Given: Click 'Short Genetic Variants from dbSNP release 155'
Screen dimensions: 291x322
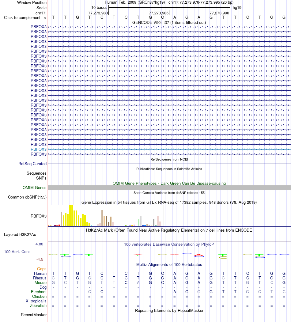Looking at the screenshot, I should coord(169,193).
